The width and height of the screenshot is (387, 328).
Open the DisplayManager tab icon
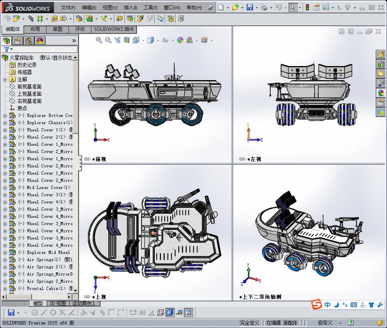(40, 41)
